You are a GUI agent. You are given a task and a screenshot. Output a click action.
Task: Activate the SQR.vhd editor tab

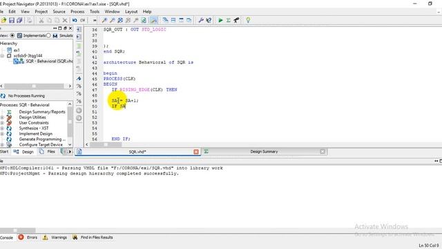click(x=137, y=152)
